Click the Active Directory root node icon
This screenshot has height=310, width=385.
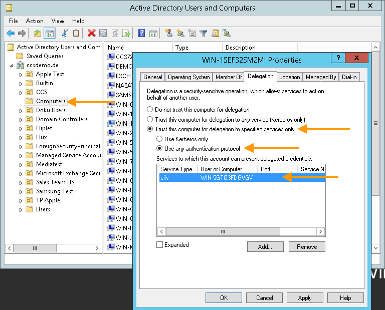point(11,47)
